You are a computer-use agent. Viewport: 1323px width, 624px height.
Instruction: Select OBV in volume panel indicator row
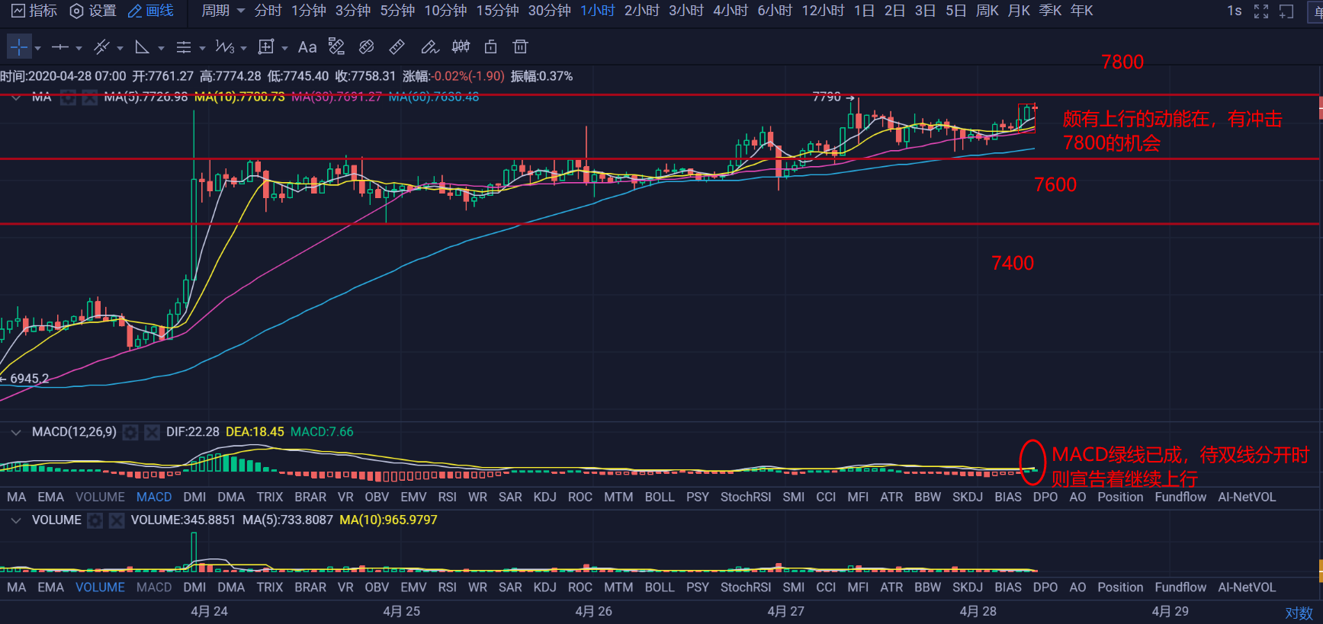(377, 587)
